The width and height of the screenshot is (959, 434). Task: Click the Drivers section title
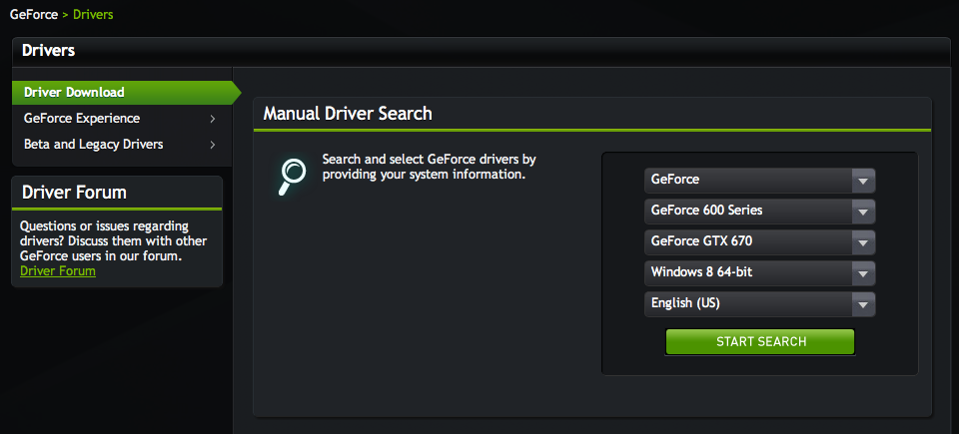tap(48, 51)
